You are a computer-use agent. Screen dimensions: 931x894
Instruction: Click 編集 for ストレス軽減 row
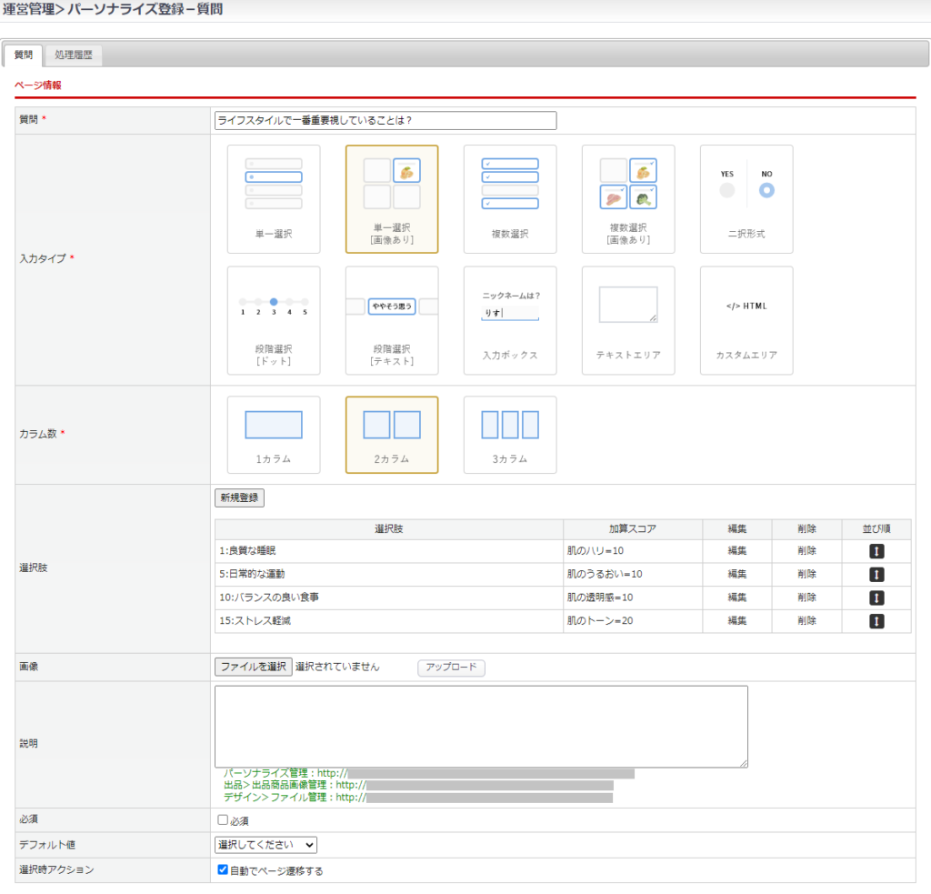click(736, 621)
